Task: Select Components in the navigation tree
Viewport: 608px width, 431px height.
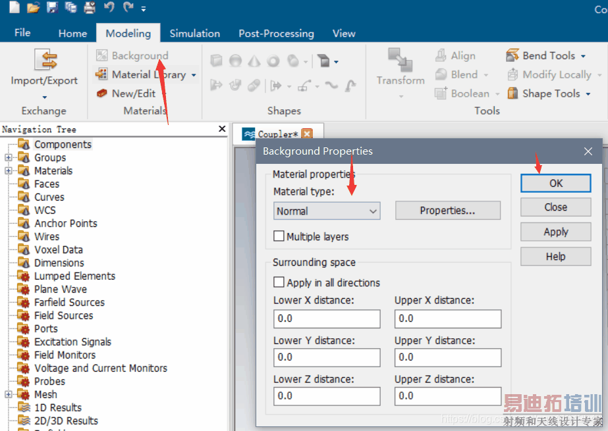Action: pos(63,145)
